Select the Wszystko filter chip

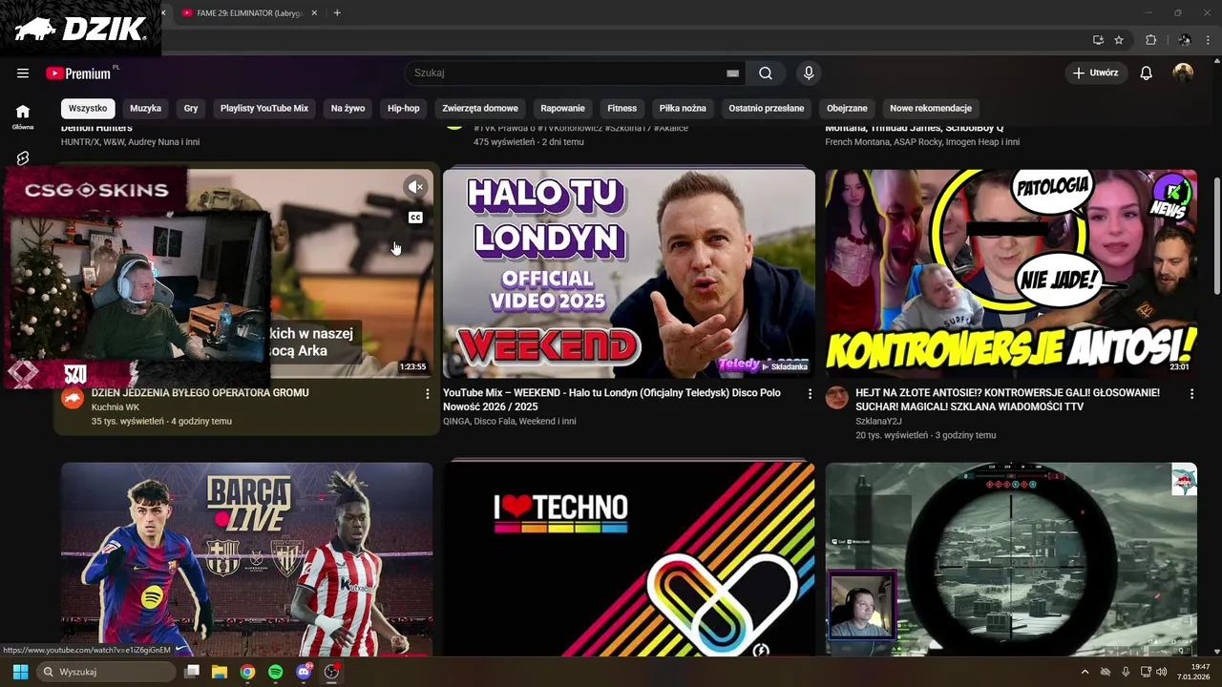click(88, 108)
